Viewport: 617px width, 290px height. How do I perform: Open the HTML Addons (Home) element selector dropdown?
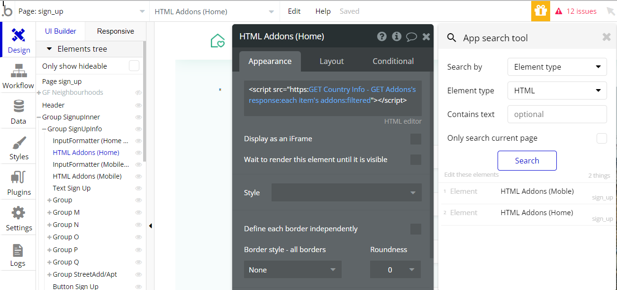tap(214, 11)
